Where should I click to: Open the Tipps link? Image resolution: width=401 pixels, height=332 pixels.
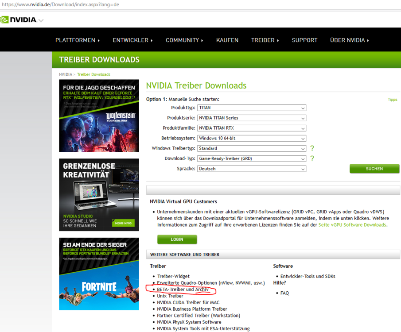pyautogui.click(x=392, y=100)
